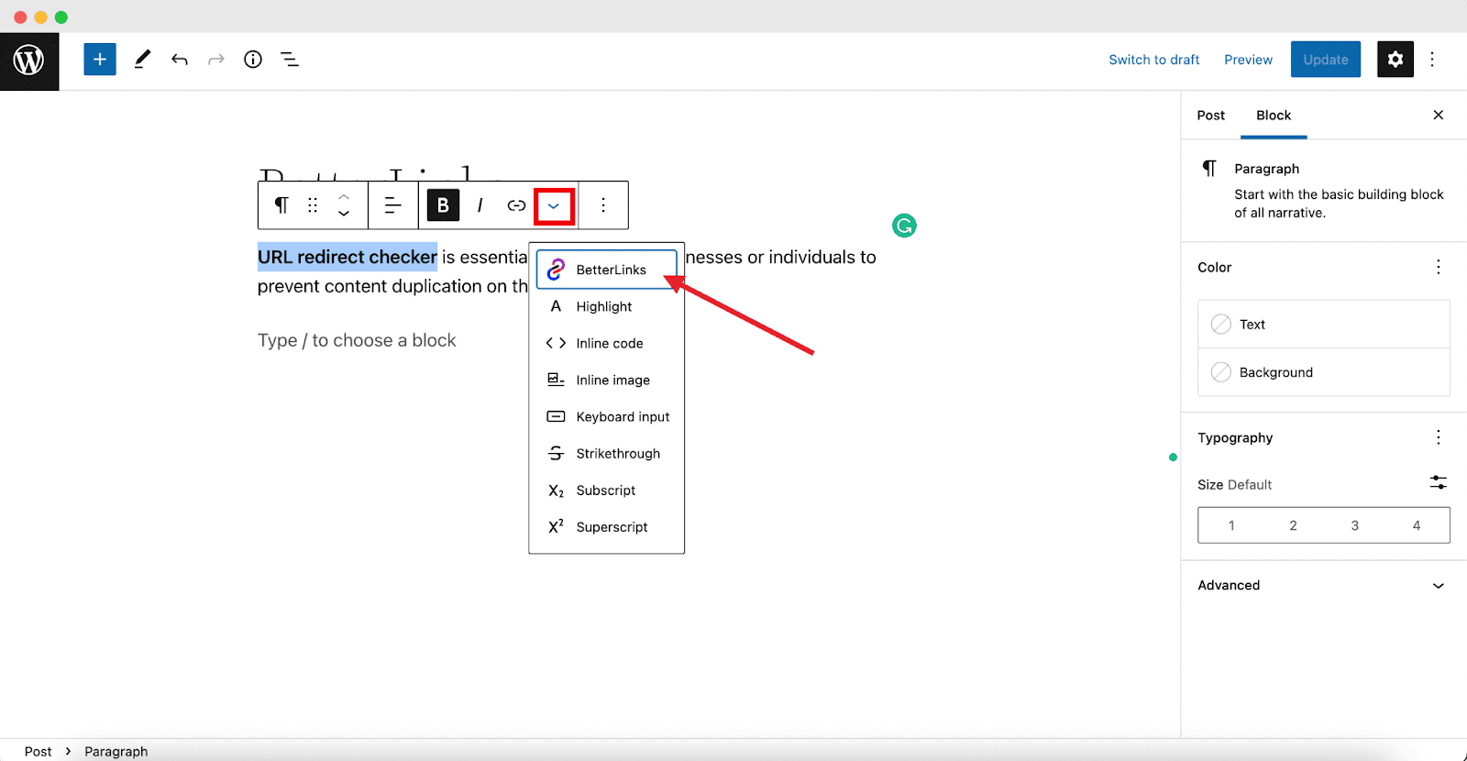1467x761 pixels.
Task: Select font size 2
Action: pyautogui.click(x=1293, y=525)
